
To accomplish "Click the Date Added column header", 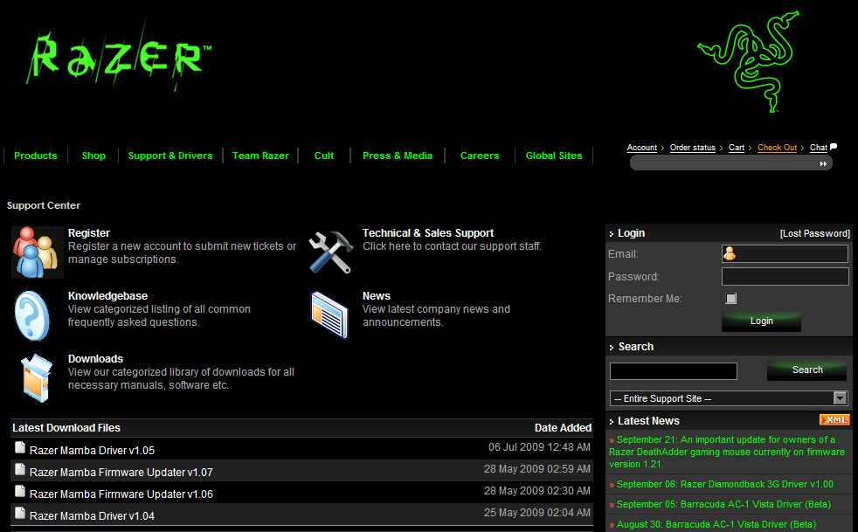I will tap(563, 428).
